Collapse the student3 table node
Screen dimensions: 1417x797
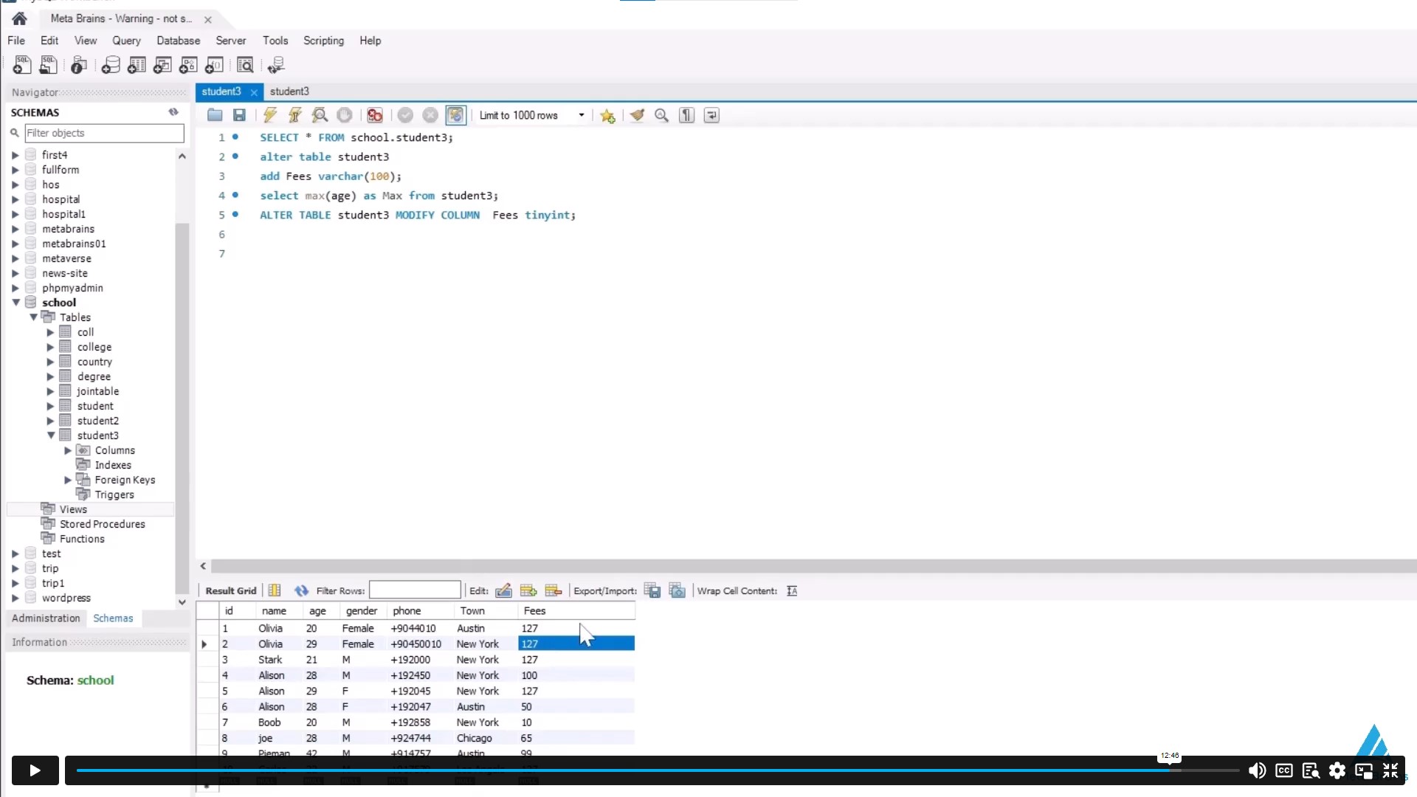click(51, 435)
